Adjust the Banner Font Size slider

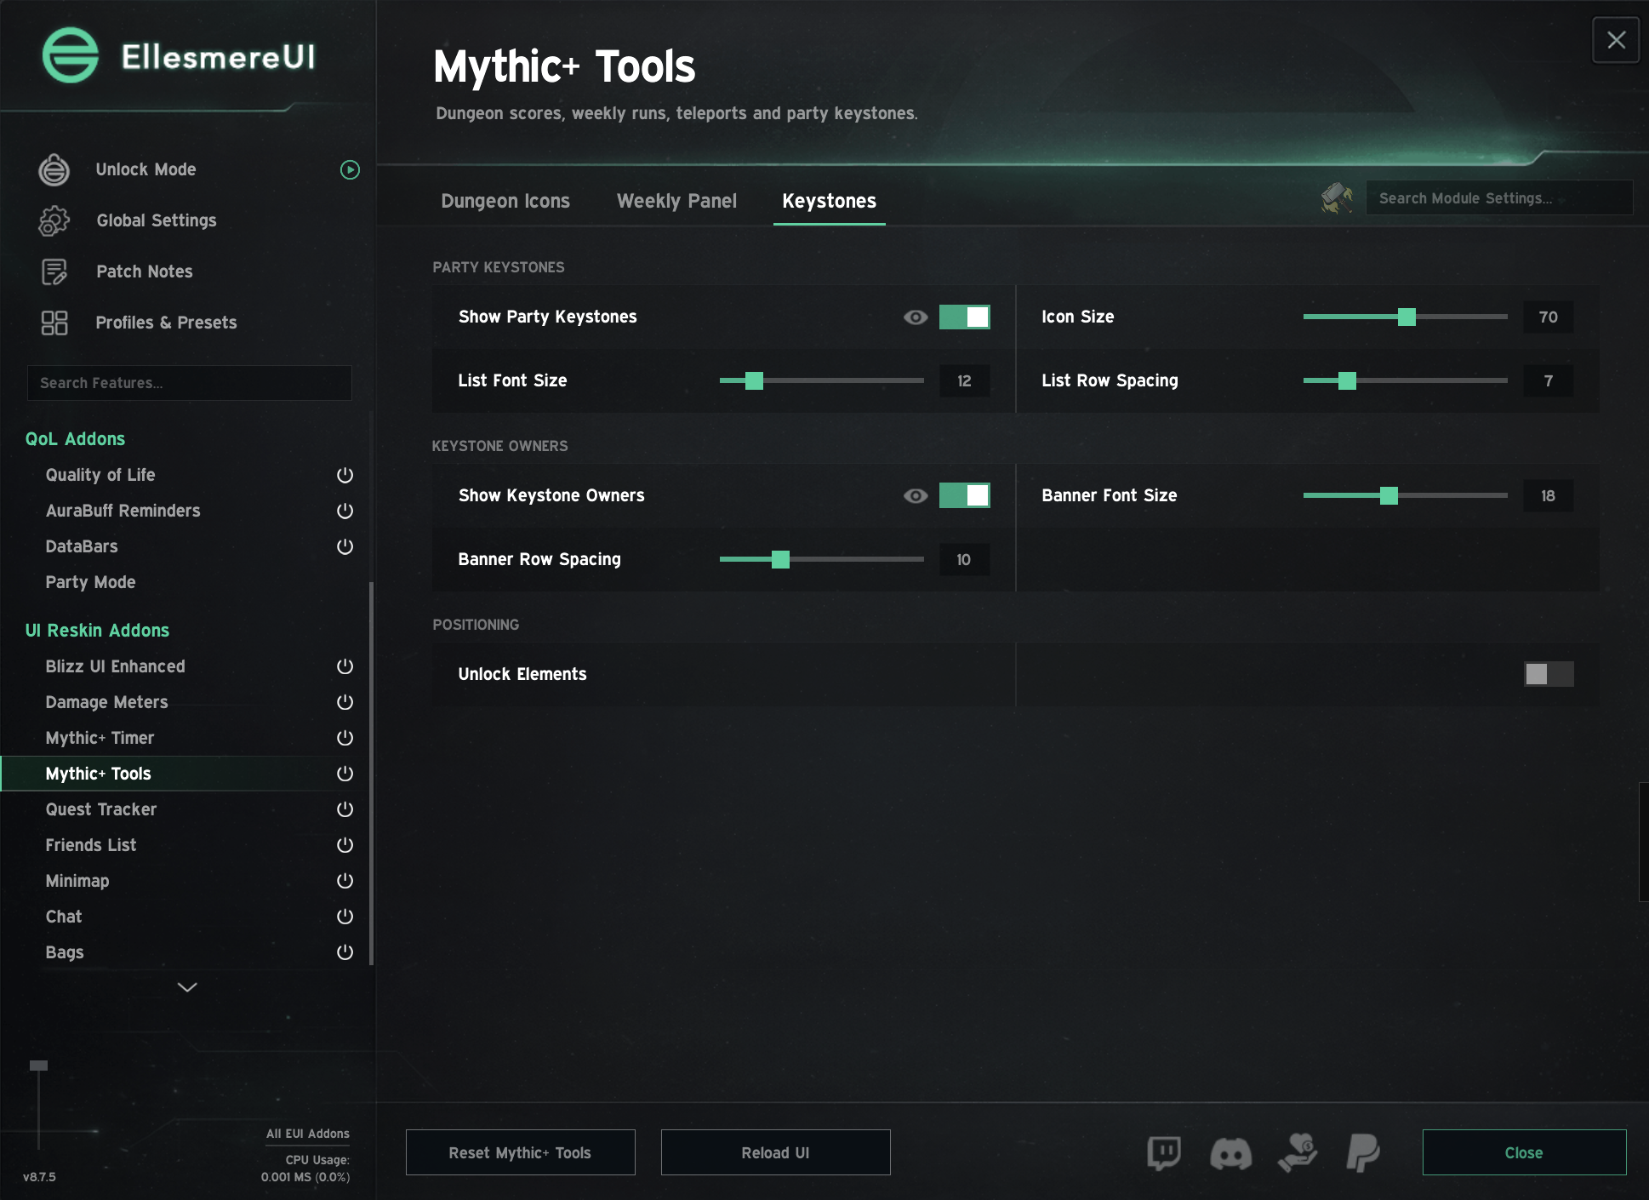point(1405,495)
